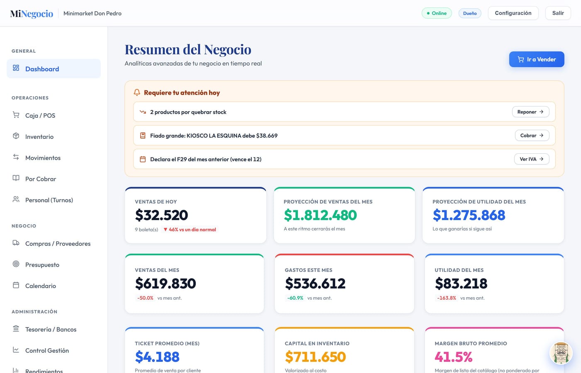The image size is (581, 373).
Task: Click the bank icon beside Tesorería / Bancos
Action: pyautogui.click(x=16, y=329)
